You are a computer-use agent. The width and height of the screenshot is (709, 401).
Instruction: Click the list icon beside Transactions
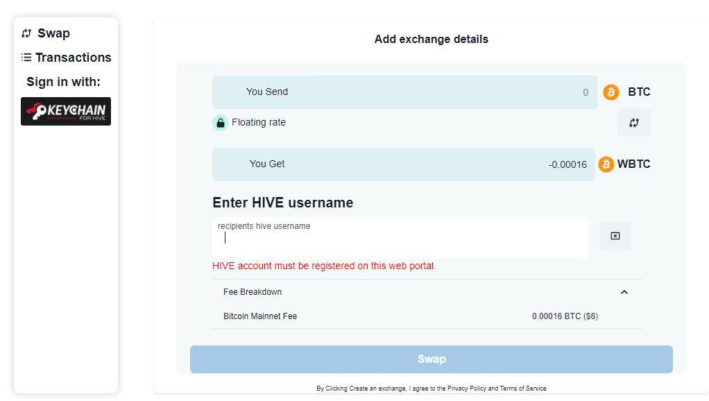(x=26, y=58)
